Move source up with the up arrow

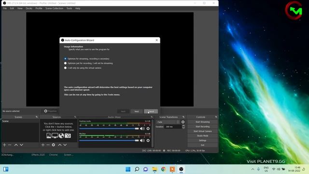[x=60, y=145]
